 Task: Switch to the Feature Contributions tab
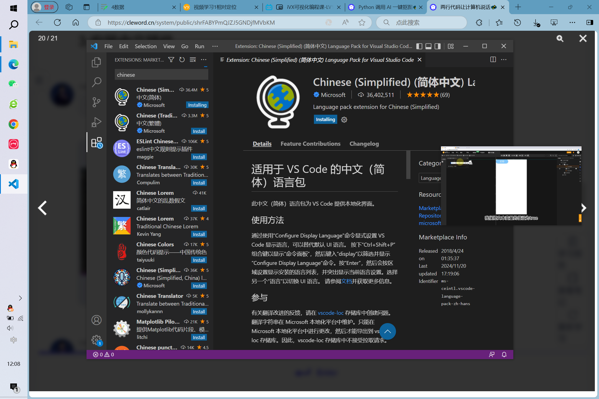coord(310,144)
